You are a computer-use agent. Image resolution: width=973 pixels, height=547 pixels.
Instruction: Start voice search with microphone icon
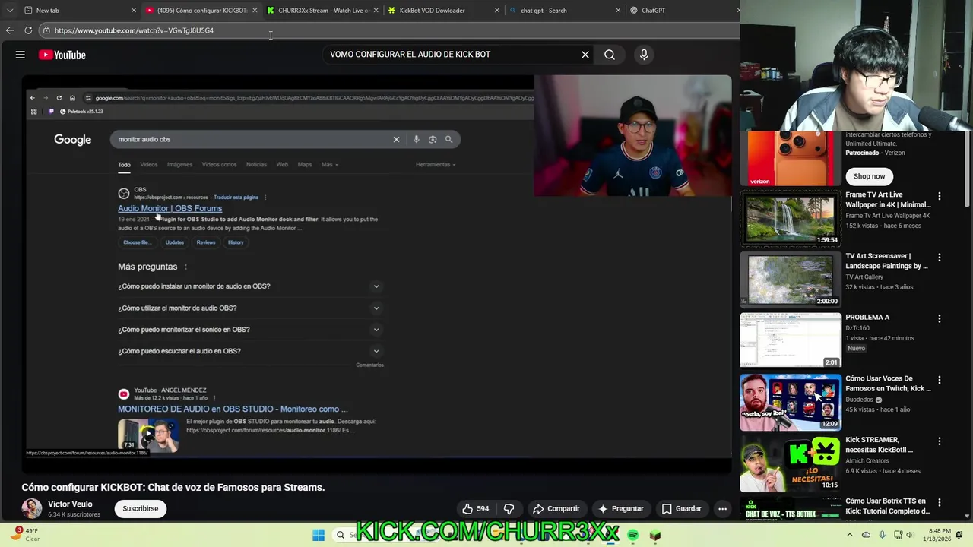tap(644, 55)
